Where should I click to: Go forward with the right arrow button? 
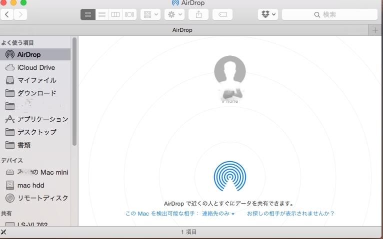coord(20,14)
